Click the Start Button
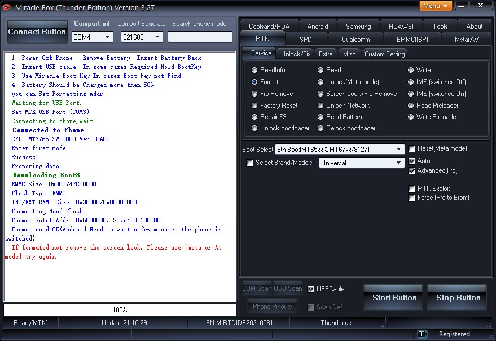Viewport: 496px width, 341px height. coord(393,298)
